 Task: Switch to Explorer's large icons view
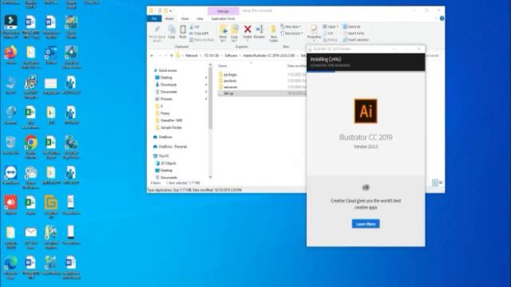point(441,183)
